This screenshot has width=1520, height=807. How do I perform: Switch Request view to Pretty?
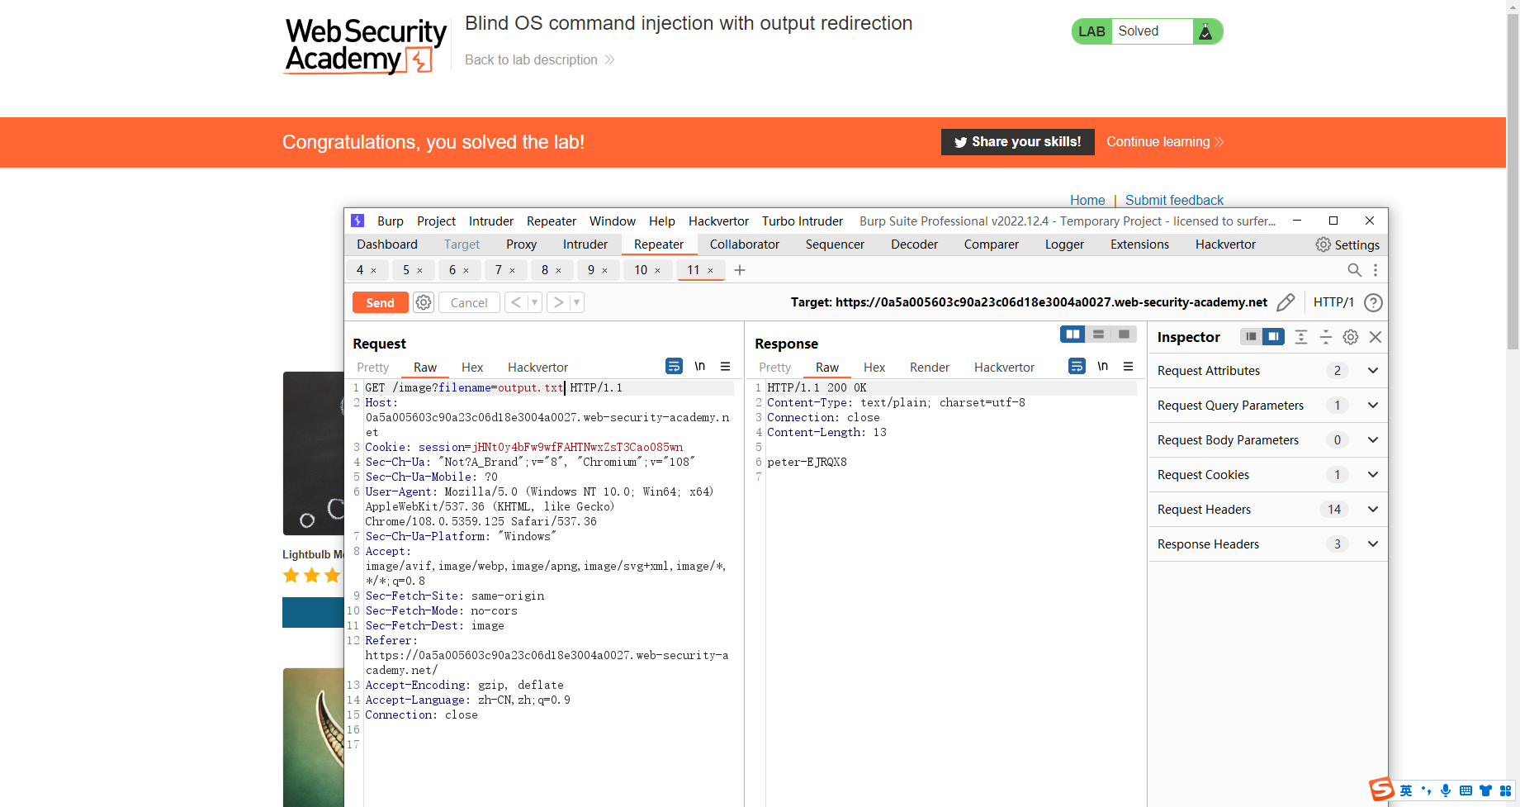tap(372, 368)
